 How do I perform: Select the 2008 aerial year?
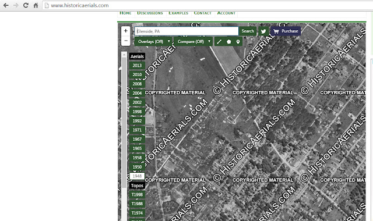[x=137, y=84]
